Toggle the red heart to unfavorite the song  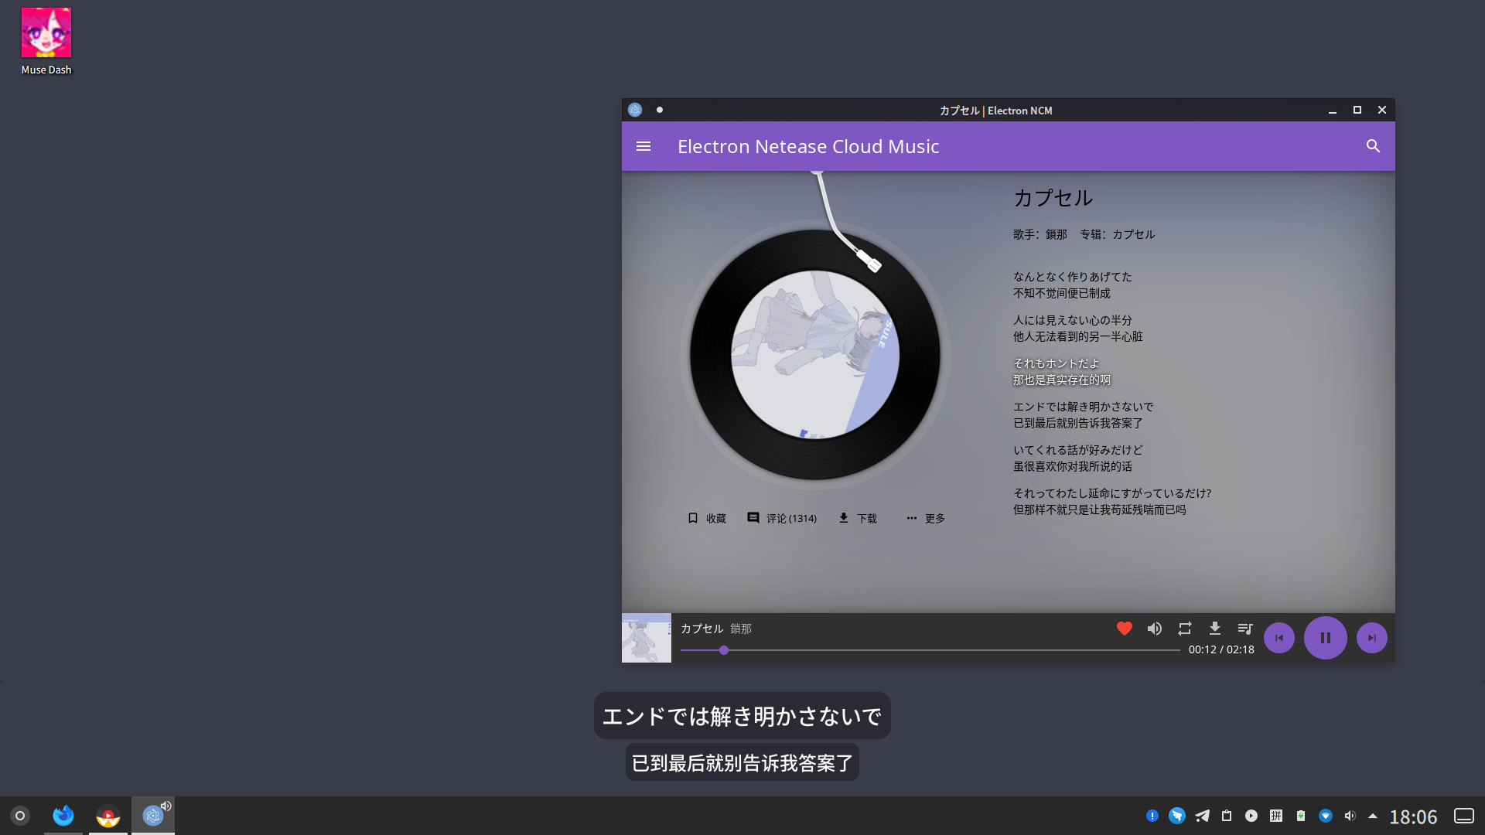1124,629
